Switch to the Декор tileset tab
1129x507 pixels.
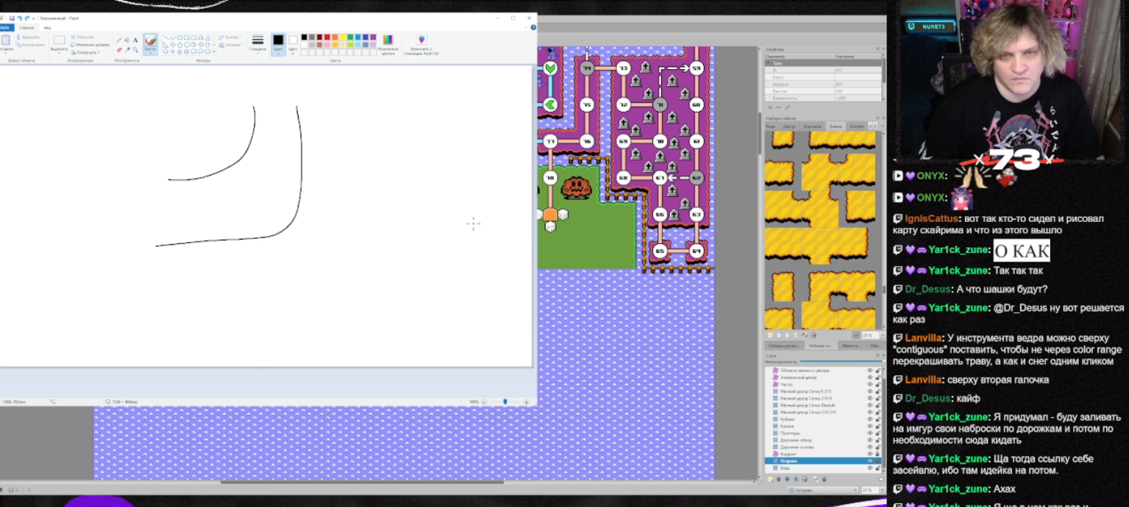pyautogui.click(x=789, y=126)
